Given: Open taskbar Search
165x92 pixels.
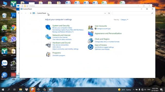Looking at the screenshot, I should pos(9,90).
